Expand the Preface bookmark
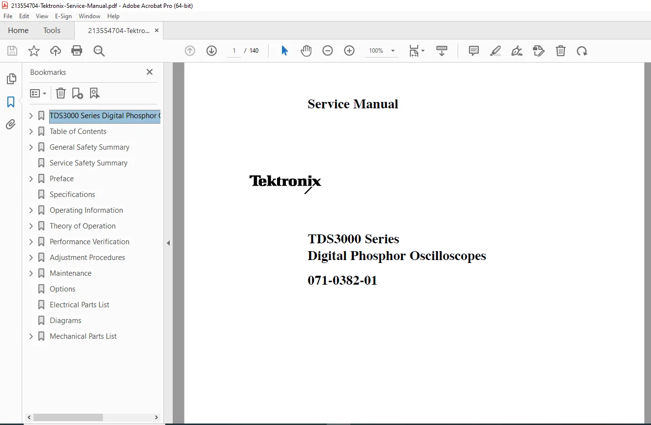The width and height of the screenshot is (651, 425). click(x=31, y=179)
